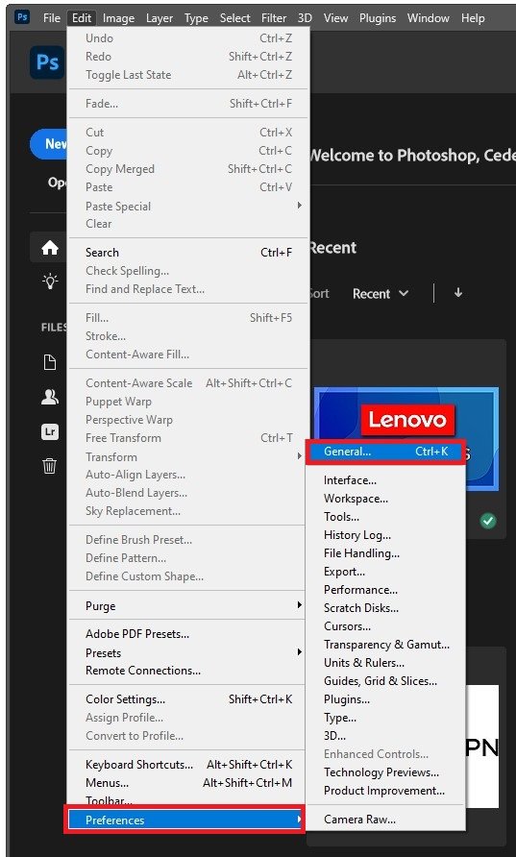Image resolution: width=516 pixels, height=857 pixels.
Task: Click the blue New file button
Action: 49,144
